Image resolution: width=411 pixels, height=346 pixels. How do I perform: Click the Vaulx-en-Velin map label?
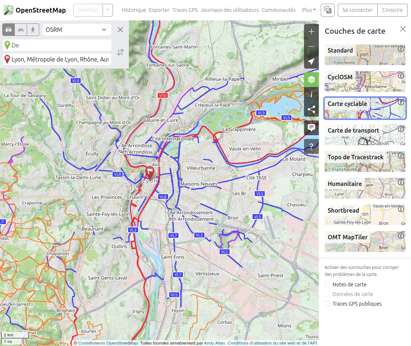pos(245,149)
